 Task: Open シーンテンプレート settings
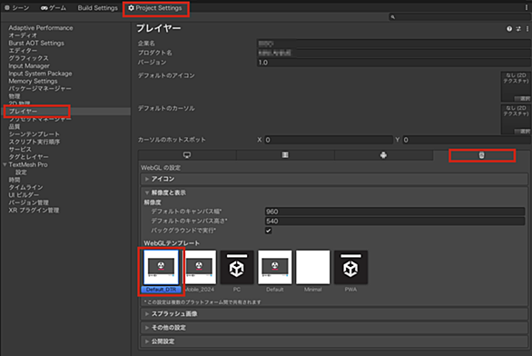[34, 134]
